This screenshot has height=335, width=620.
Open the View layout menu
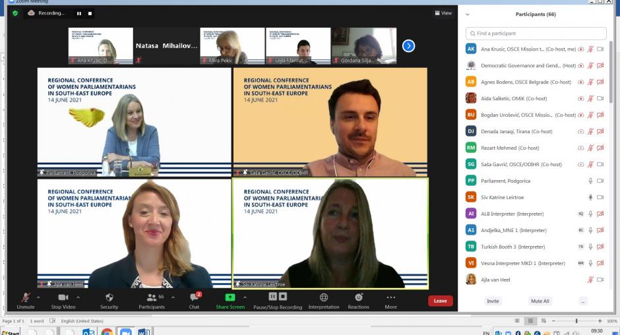(x=443, y=13)
